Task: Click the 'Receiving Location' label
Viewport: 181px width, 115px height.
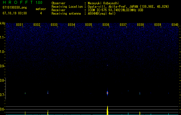Action: click(x=67, y=7)
